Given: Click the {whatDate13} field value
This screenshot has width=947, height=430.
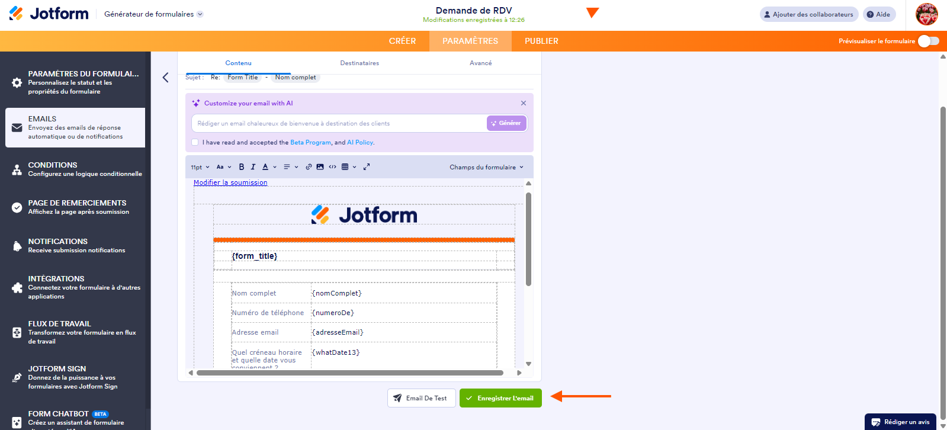Looking at the screenshot, I should (x=336, y=352).
